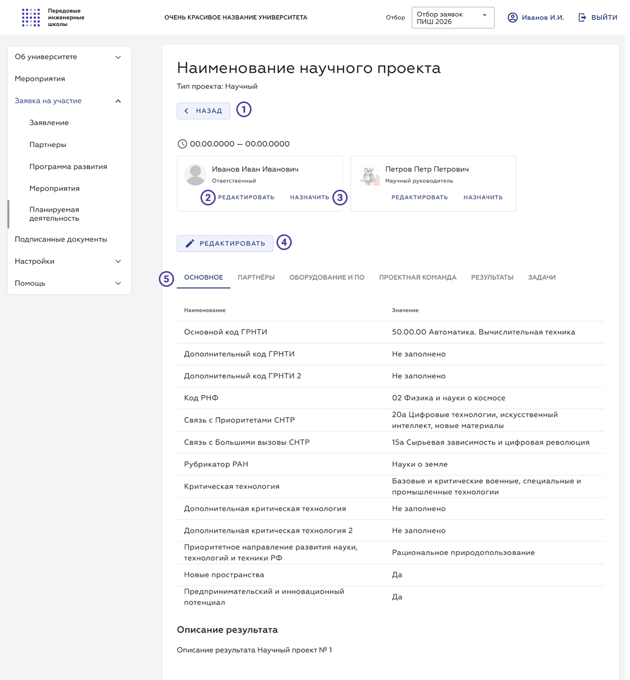Click the Код РНФ row label
The image size is (630, 680).
[201, 398]
